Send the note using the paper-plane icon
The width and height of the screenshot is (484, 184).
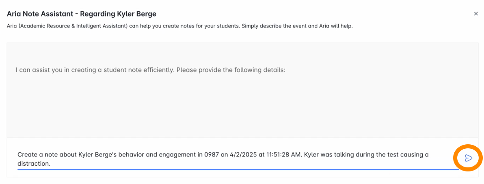click(x=468, y=158)
